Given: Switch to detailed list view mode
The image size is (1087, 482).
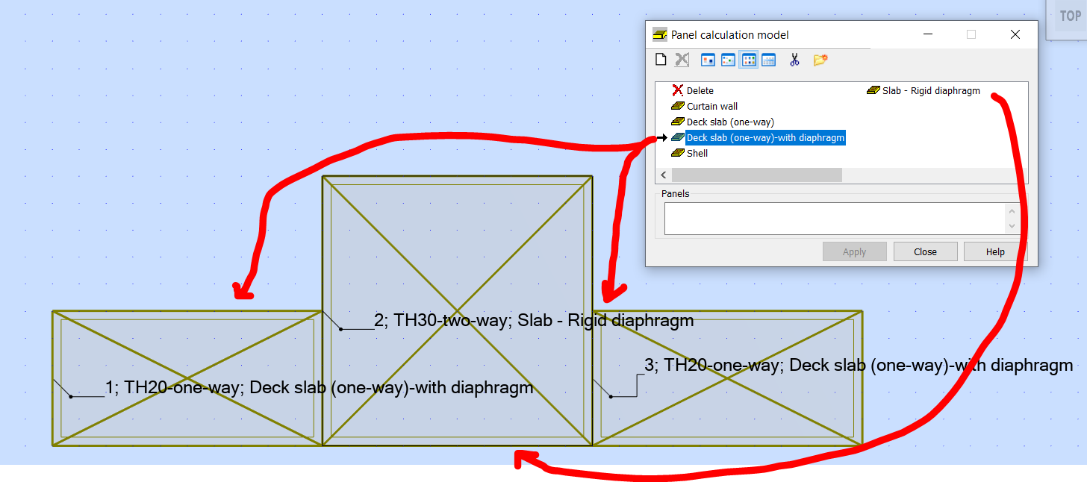Looking at the screenshot, I should (768, 59).
